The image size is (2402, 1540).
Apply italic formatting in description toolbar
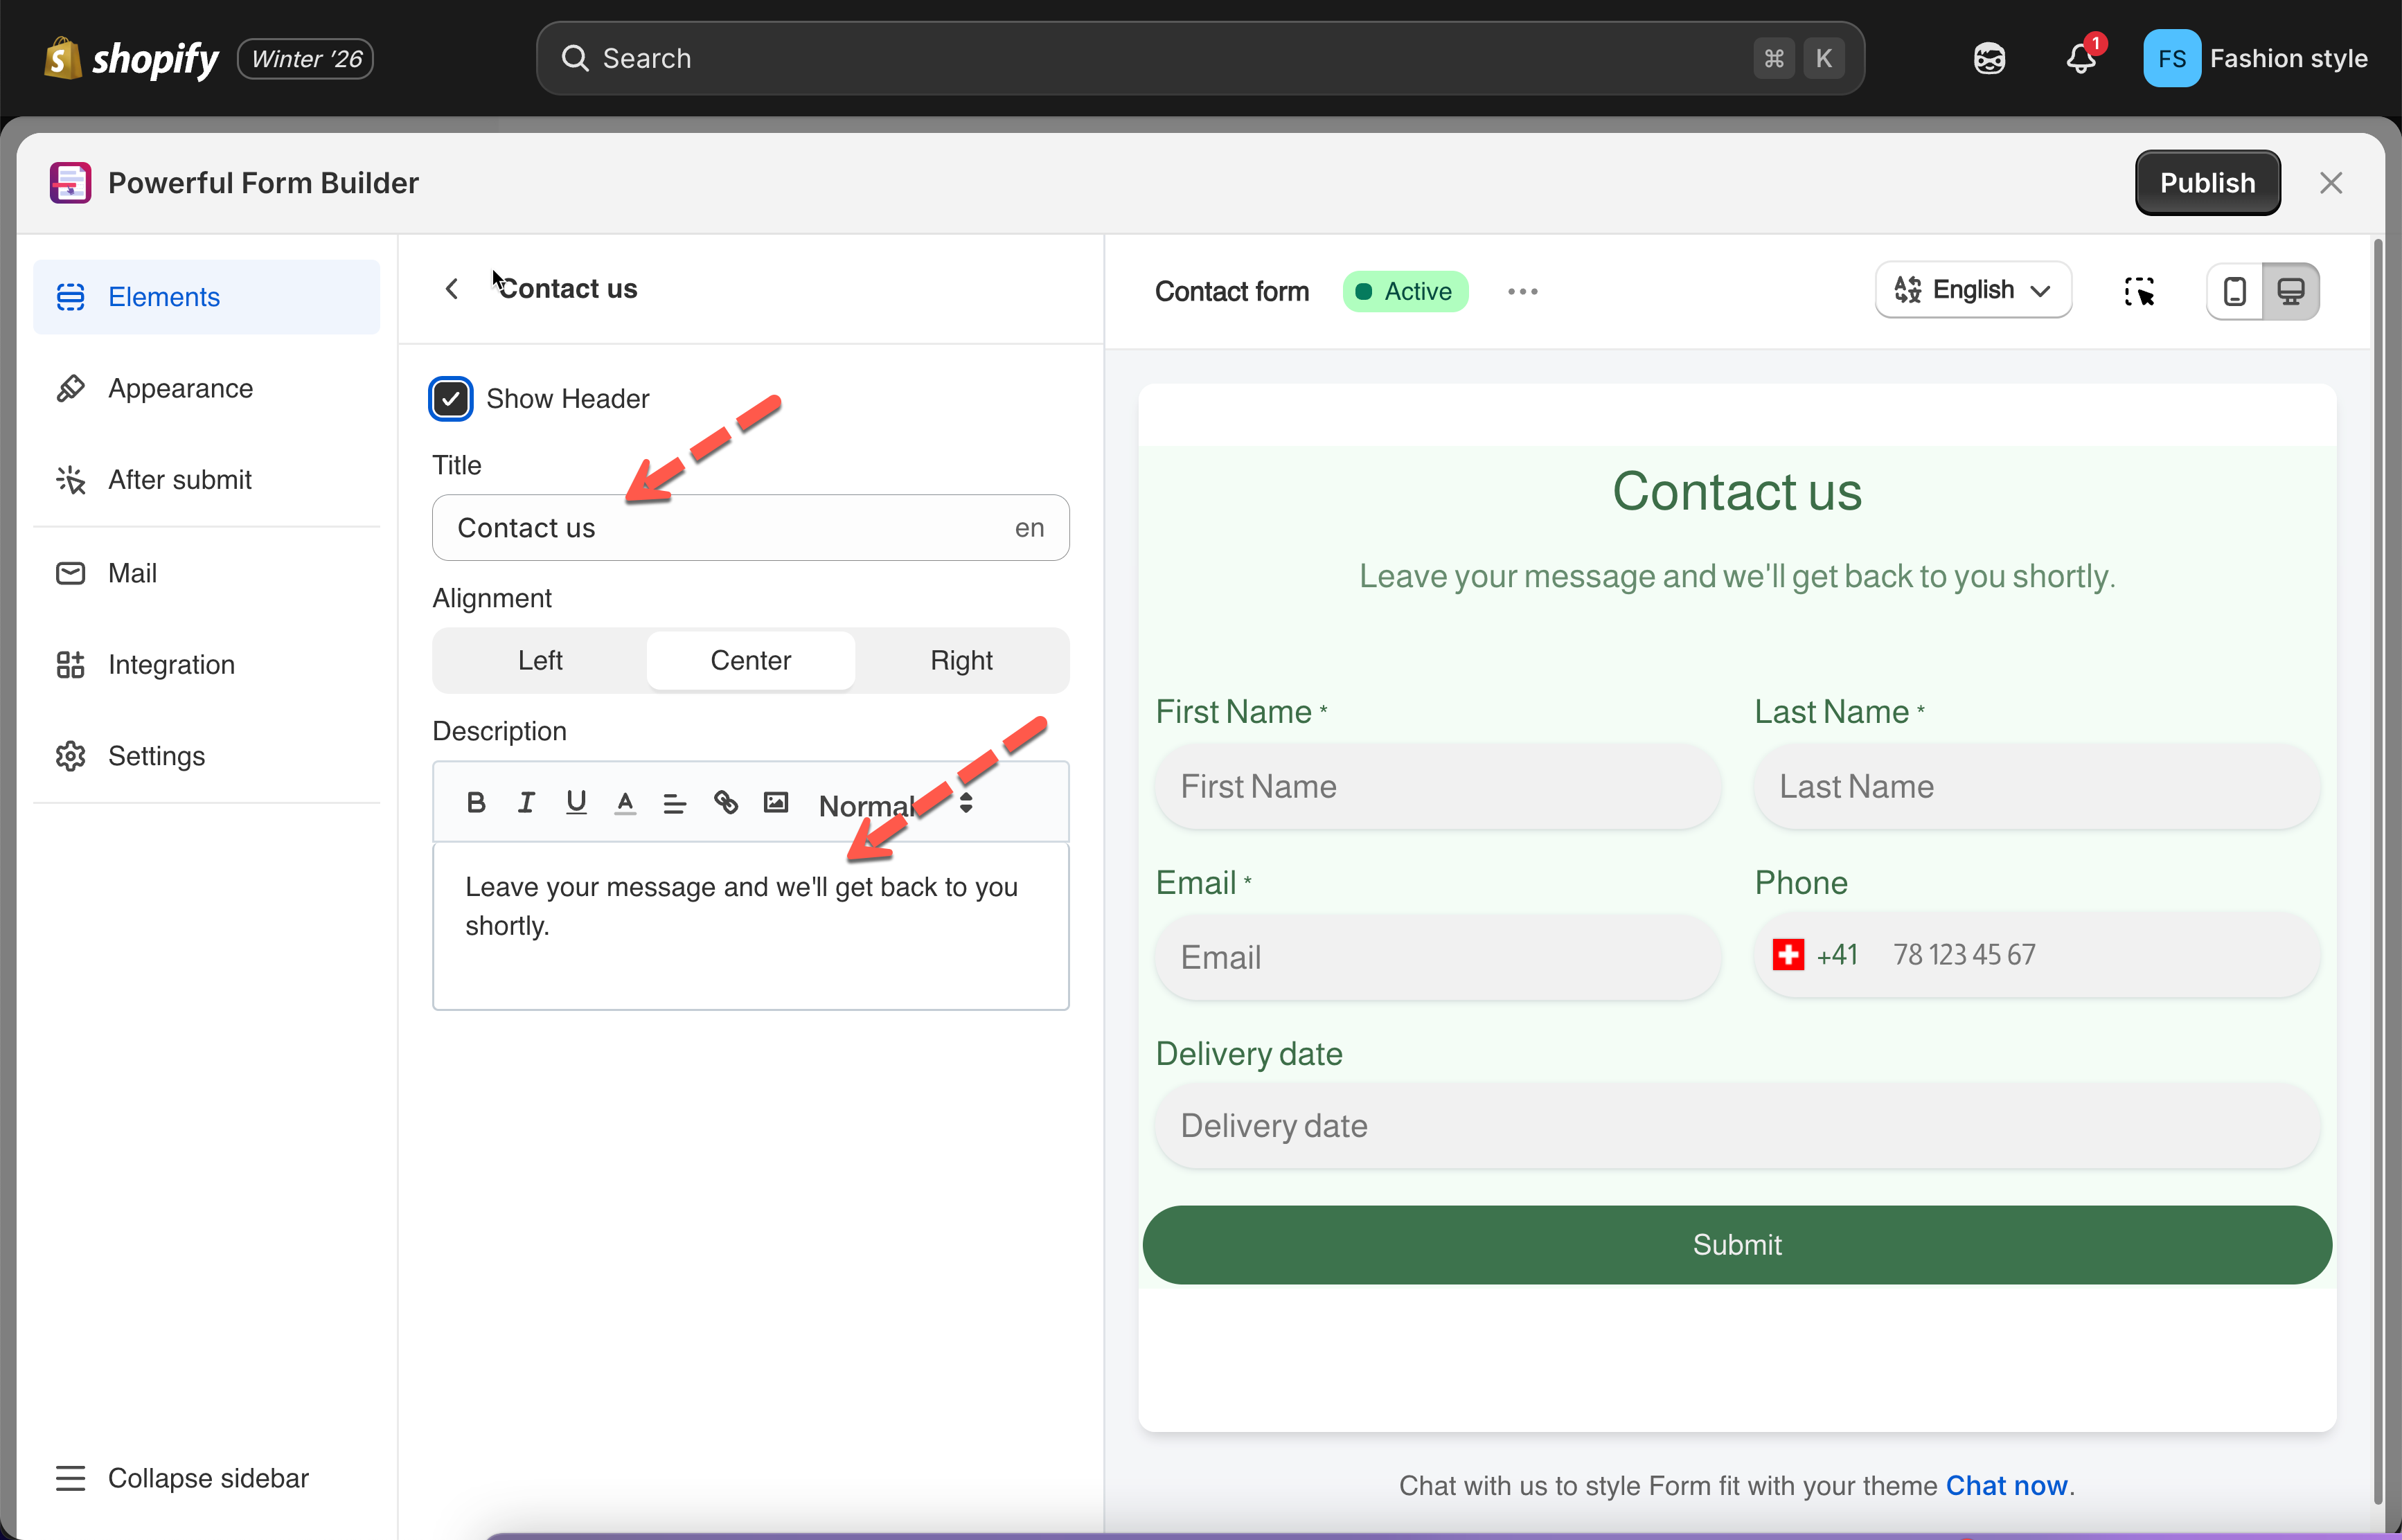point(526,802)
